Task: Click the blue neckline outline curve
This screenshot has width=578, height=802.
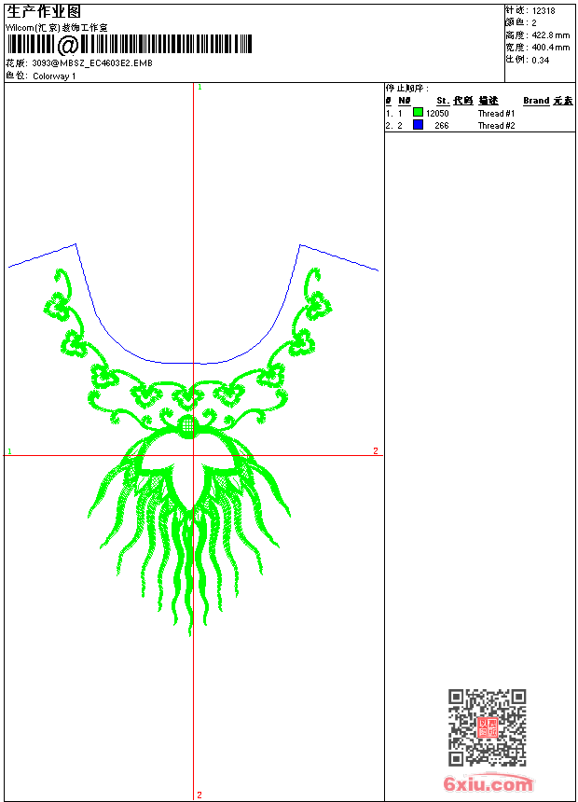Action: click(193, 304)
